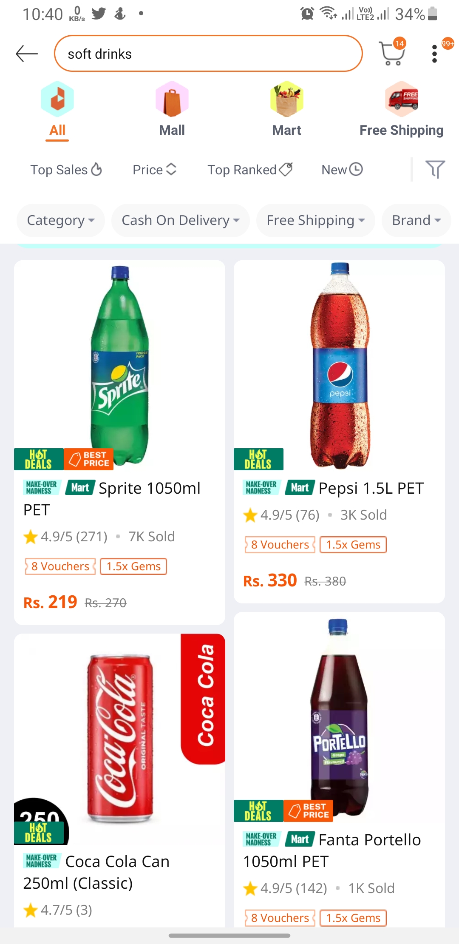Switch to Top Ranked tab

(250, 170)
